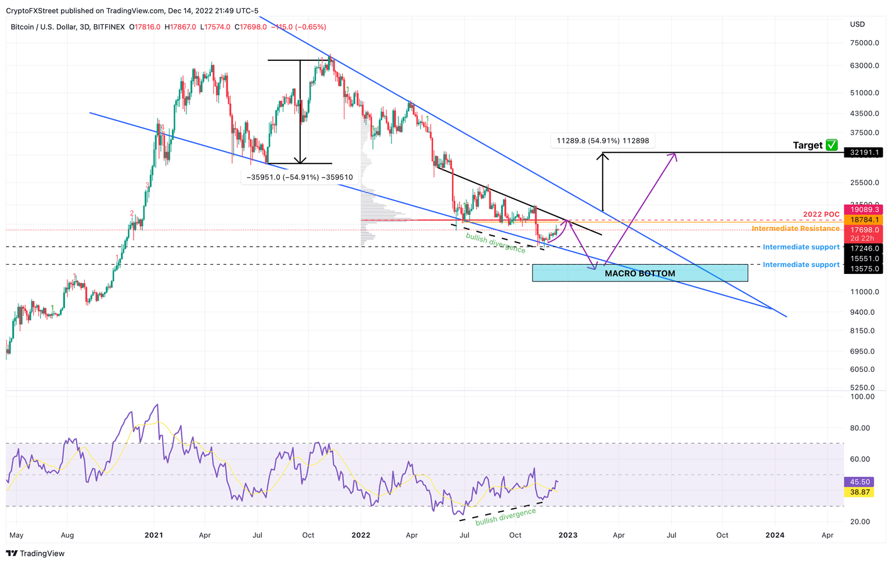Select the orange '18784.1' price marker
892x564 pixels.
[x=864, y=220]
